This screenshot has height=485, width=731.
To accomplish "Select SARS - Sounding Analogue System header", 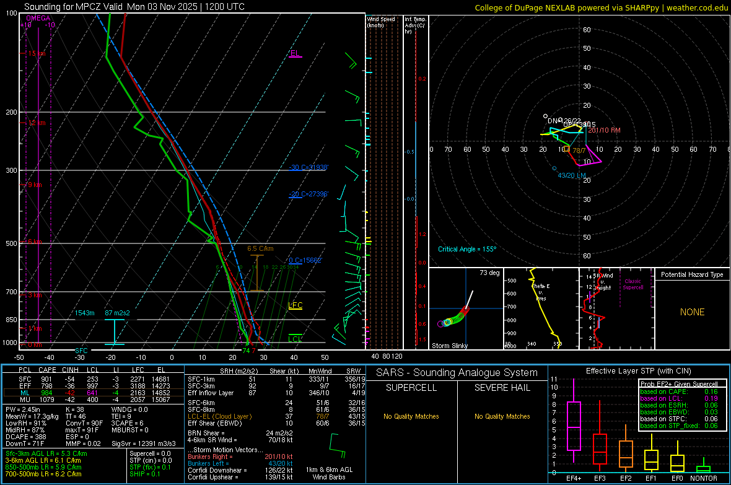I will tap(457, 373).
